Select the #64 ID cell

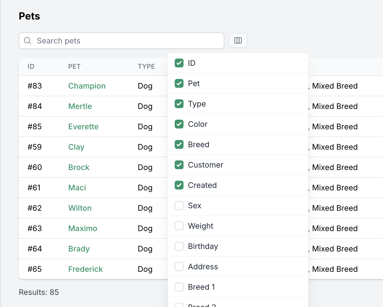pyautogui.click(x=35, y=249)
